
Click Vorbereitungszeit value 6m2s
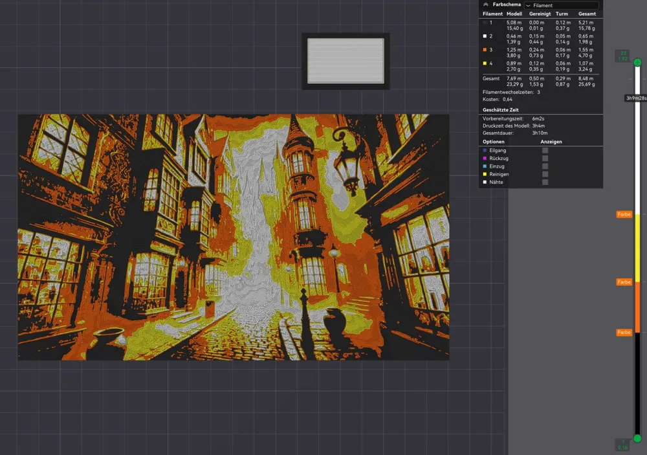tap(538, 119)
